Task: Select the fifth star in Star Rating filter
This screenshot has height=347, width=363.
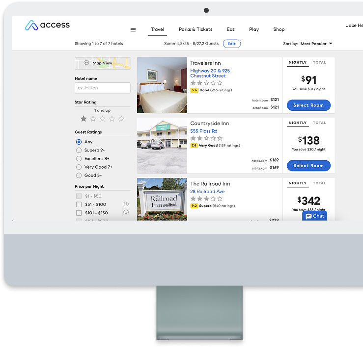Action: (121, 119)
